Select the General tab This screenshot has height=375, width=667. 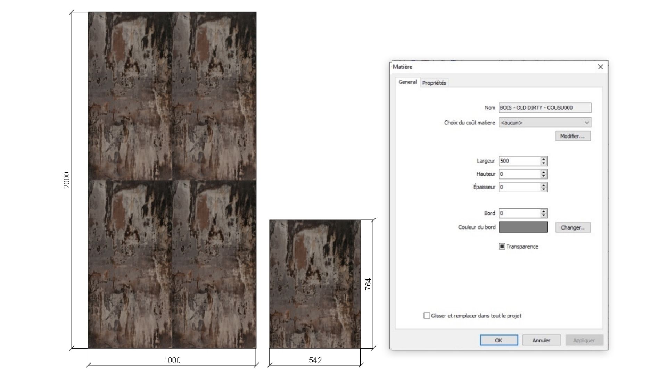407,82
